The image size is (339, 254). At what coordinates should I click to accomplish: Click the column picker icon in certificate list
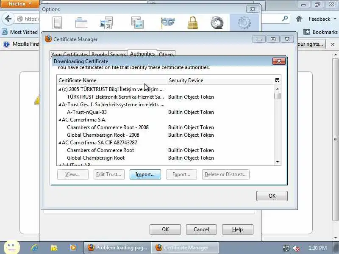tap(278, 80)
